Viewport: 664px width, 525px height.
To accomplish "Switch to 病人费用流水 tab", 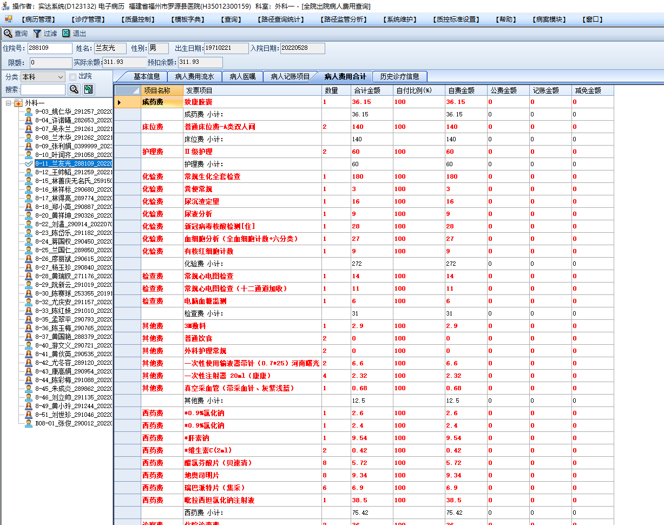I will tap(195, 76).
